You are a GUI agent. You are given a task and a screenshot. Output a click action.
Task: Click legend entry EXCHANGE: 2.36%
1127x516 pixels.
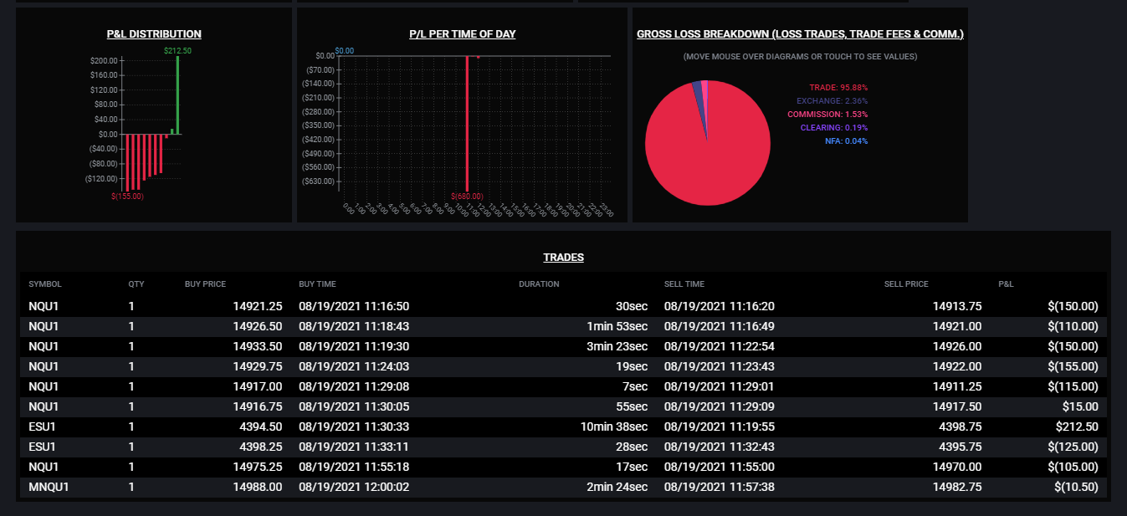click(x=832, y=101)
